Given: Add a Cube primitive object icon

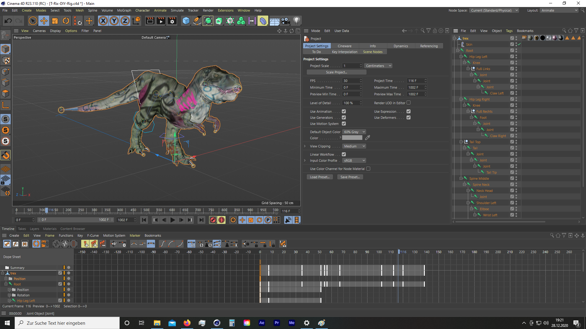Looking at the screenshot, I should pos(186,21).
